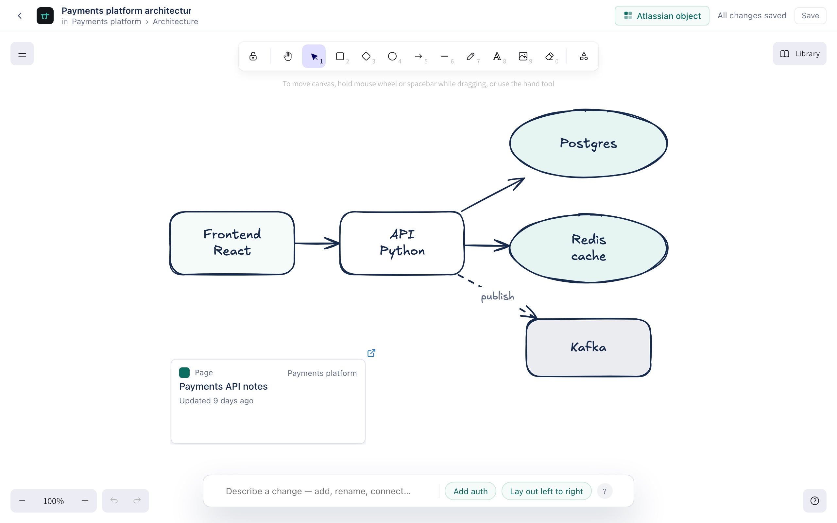Select the Kafka box
837x523 pixels.
(588, 347)
